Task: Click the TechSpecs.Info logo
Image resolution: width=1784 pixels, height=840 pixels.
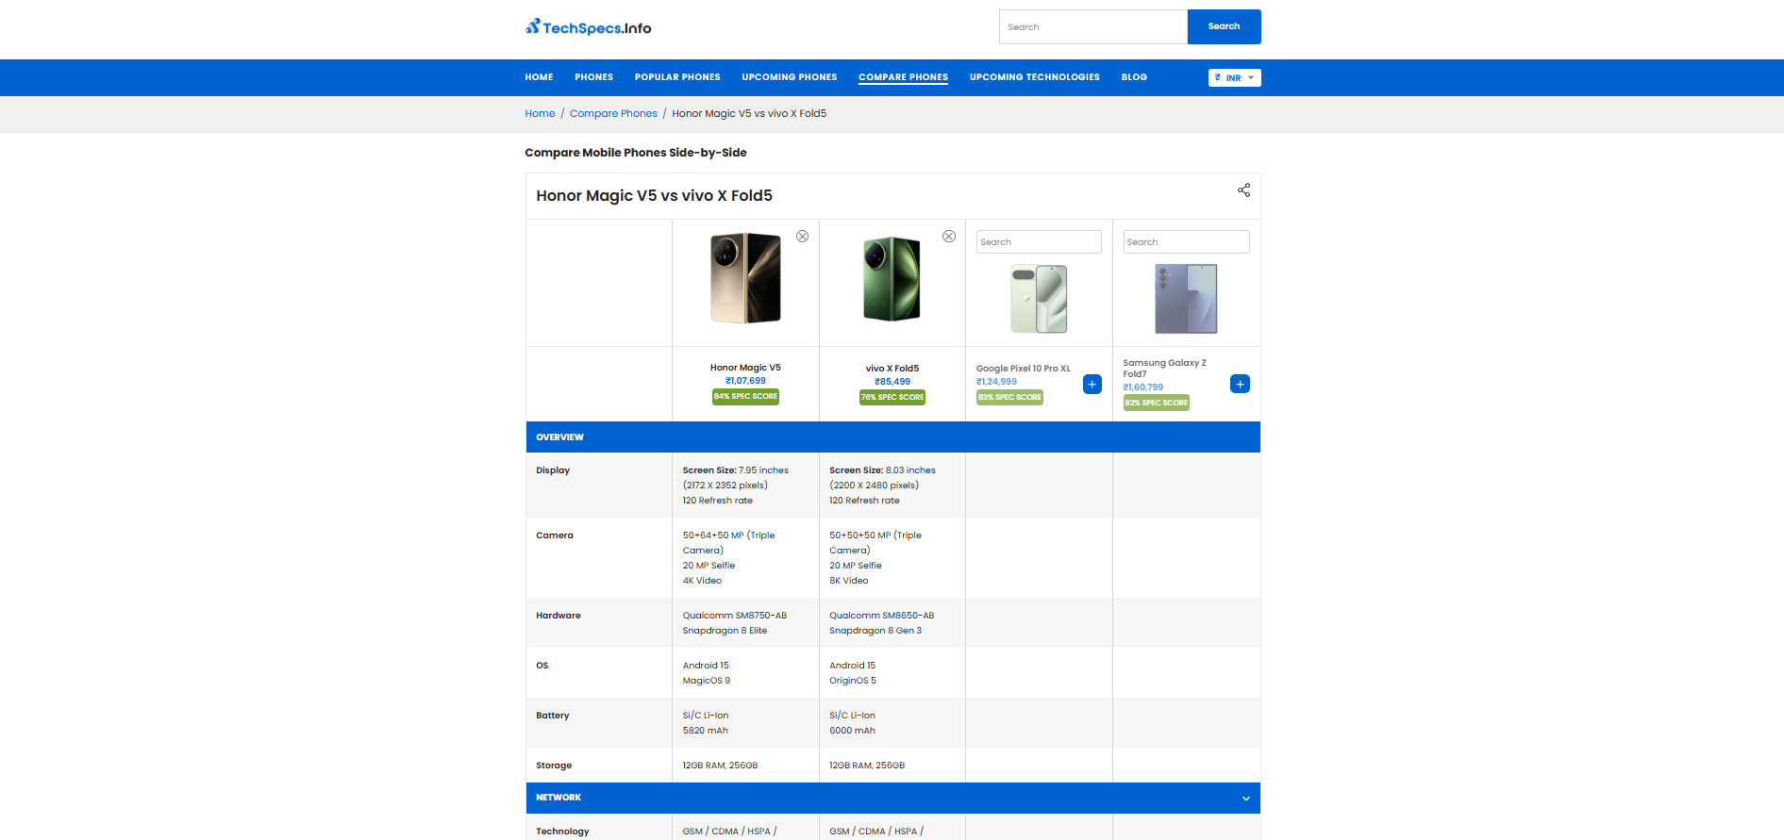Action: click(589, 27)
